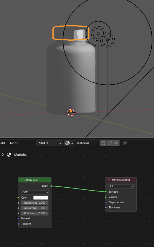Click the Color input socket
This screenshot has height=247, width=154.
pos(18,197)
